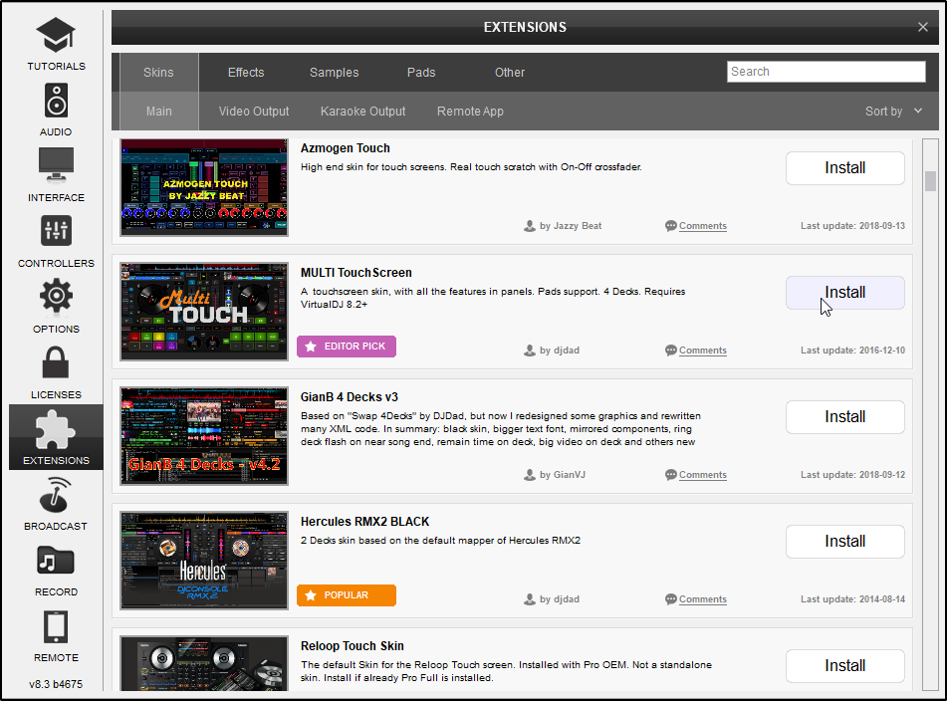
Task: Install the Hercules RMX2 BLACK skin
Action: tap(845, 541)
